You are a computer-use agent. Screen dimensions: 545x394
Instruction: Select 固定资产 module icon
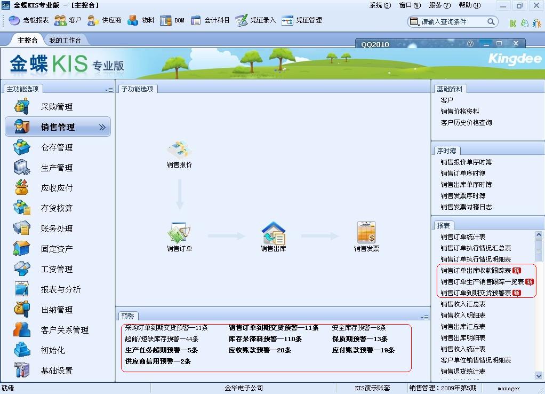coord(22,248)
